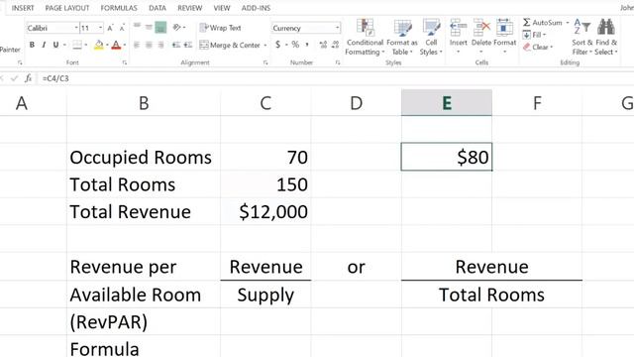
Task: Open the font size dropdown
Action: click(100, 28)
